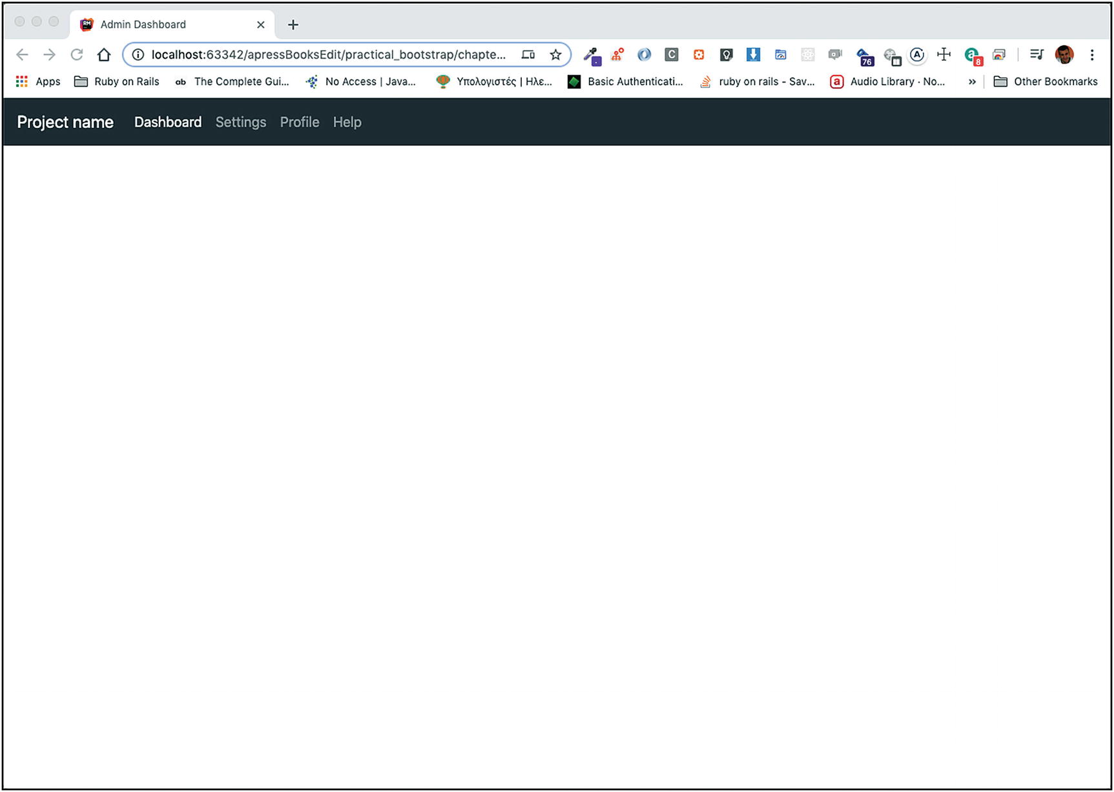Click the browser back arrow
Viewport: 1114px width, 792px height.
click(x=22, y=55)
